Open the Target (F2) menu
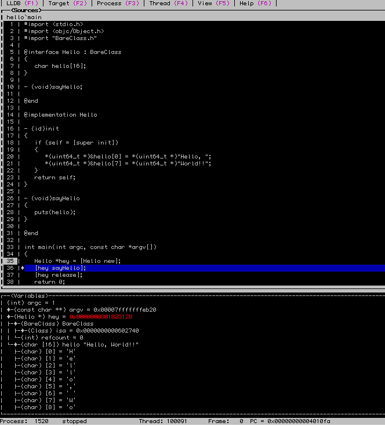 [x=67, y=3]
